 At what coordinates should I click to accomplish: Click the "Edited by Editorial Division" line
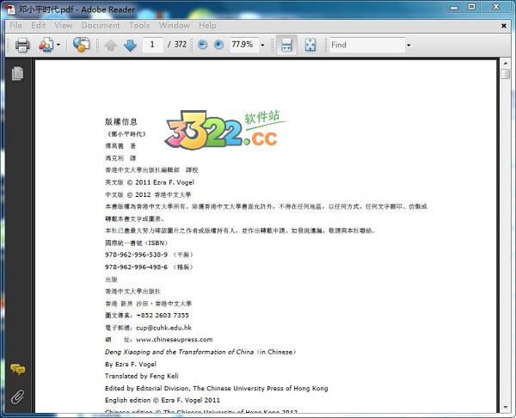216,388
